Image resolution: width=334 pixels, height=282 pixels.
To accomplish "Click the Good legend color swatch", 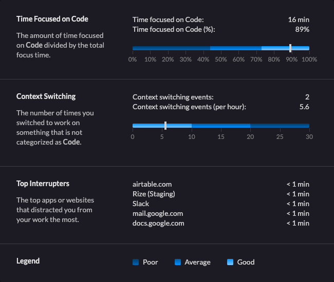I will click(x=230, y=262).
